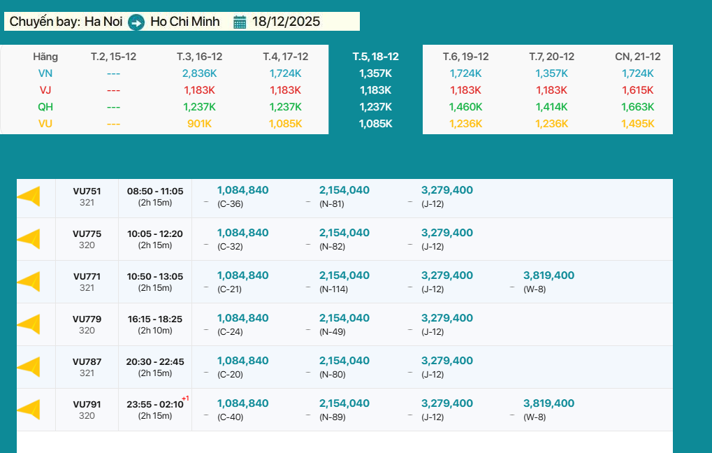Select the CN, 21-12 date column

(637, 57)
